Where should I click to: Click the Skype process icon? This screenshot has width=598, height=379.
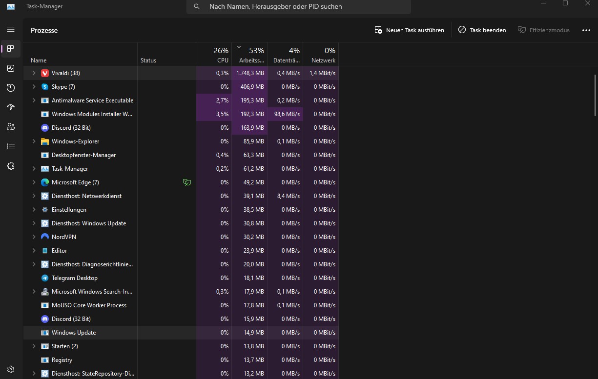click(45, 87)
